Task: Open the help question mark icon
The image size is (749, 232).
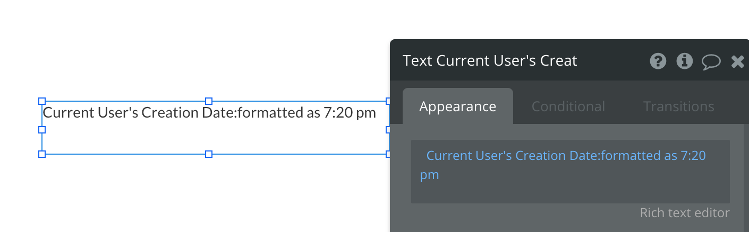Action: pos(658,61)
